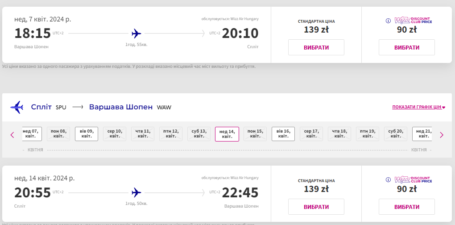Screen dimensions: 455x225
Task: Click the airplane icon next to the Спліт SPU route header
Action: (17, 107)
